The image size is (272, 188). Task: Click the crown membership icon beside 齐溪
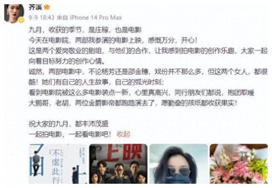coord(47,7)
